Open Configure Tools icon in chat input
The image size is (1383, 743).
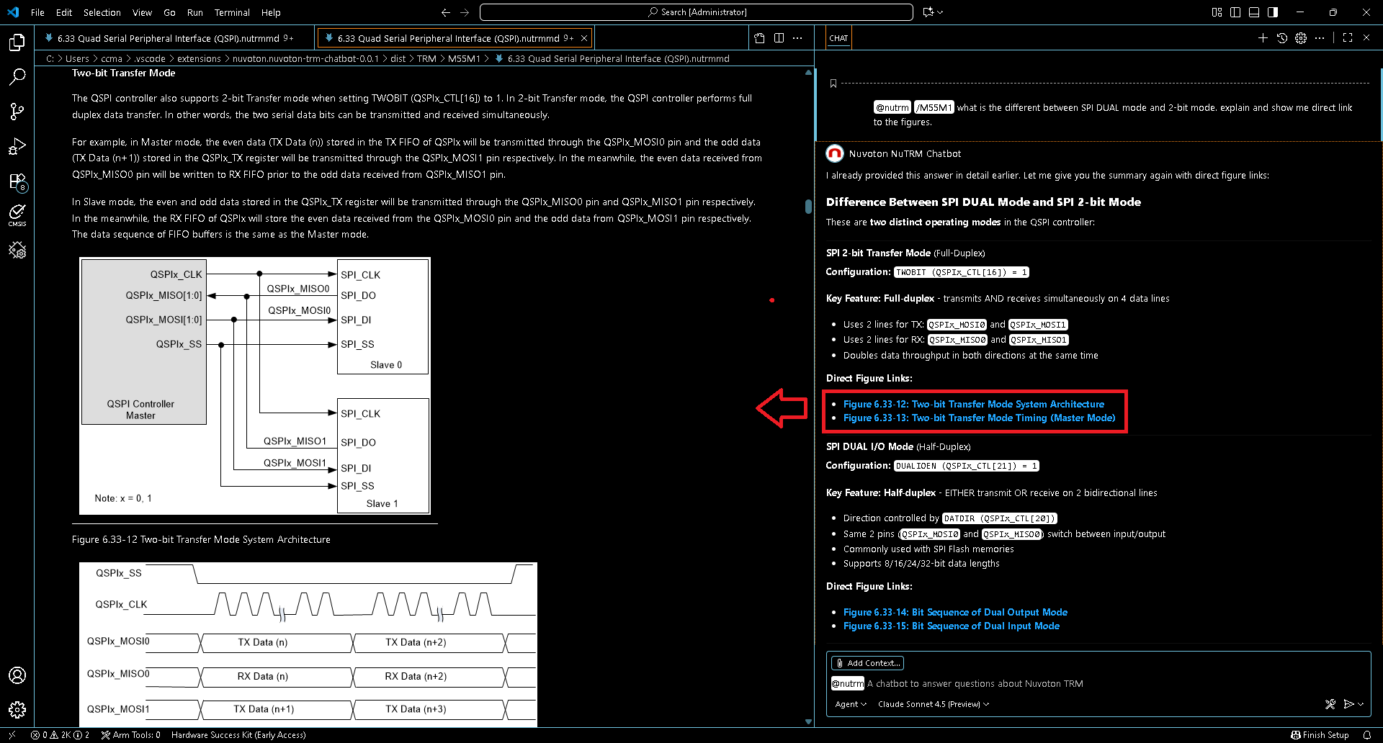1330,704
